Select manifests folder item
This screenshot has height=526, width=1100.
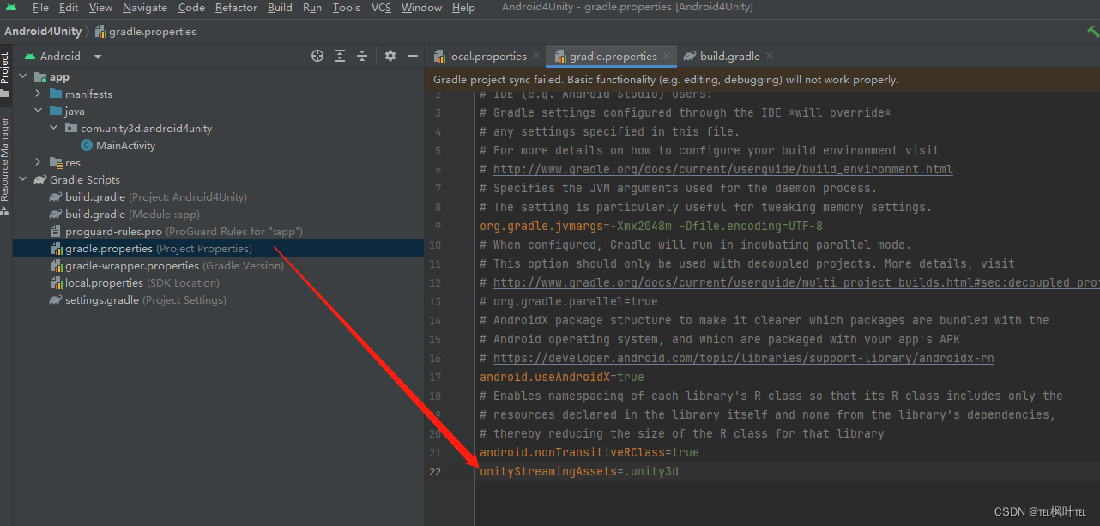88,94
